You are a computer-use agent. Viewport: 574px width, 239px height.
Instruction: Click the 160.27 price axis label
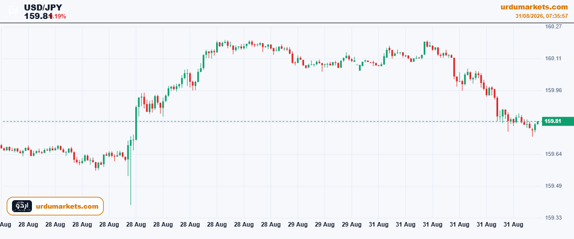click(553, 27)
